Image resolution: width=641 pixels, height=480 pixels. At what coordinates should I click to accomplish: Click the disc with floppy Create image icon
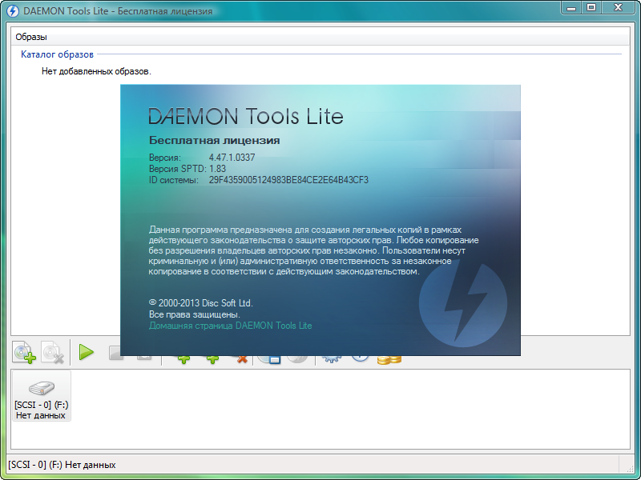(269, 359)
